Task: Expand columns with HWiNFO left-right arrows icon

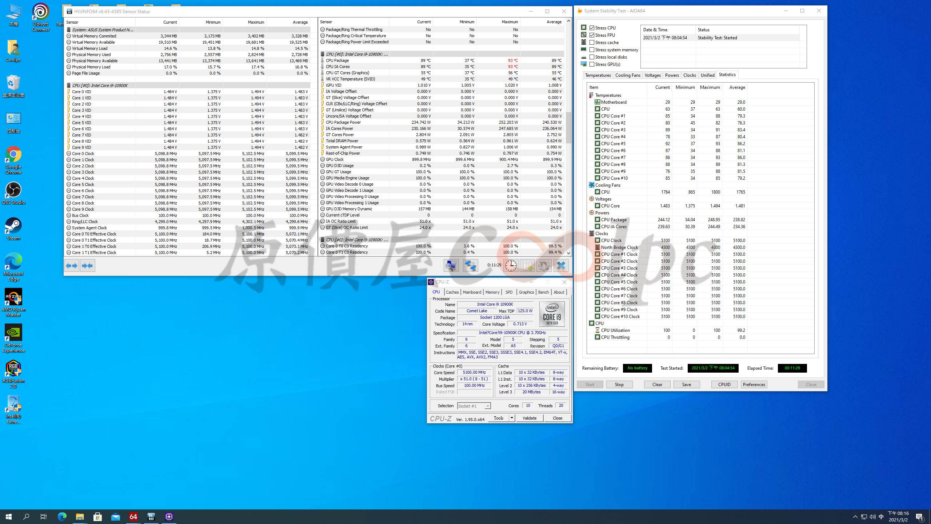Action: [72, 266]
